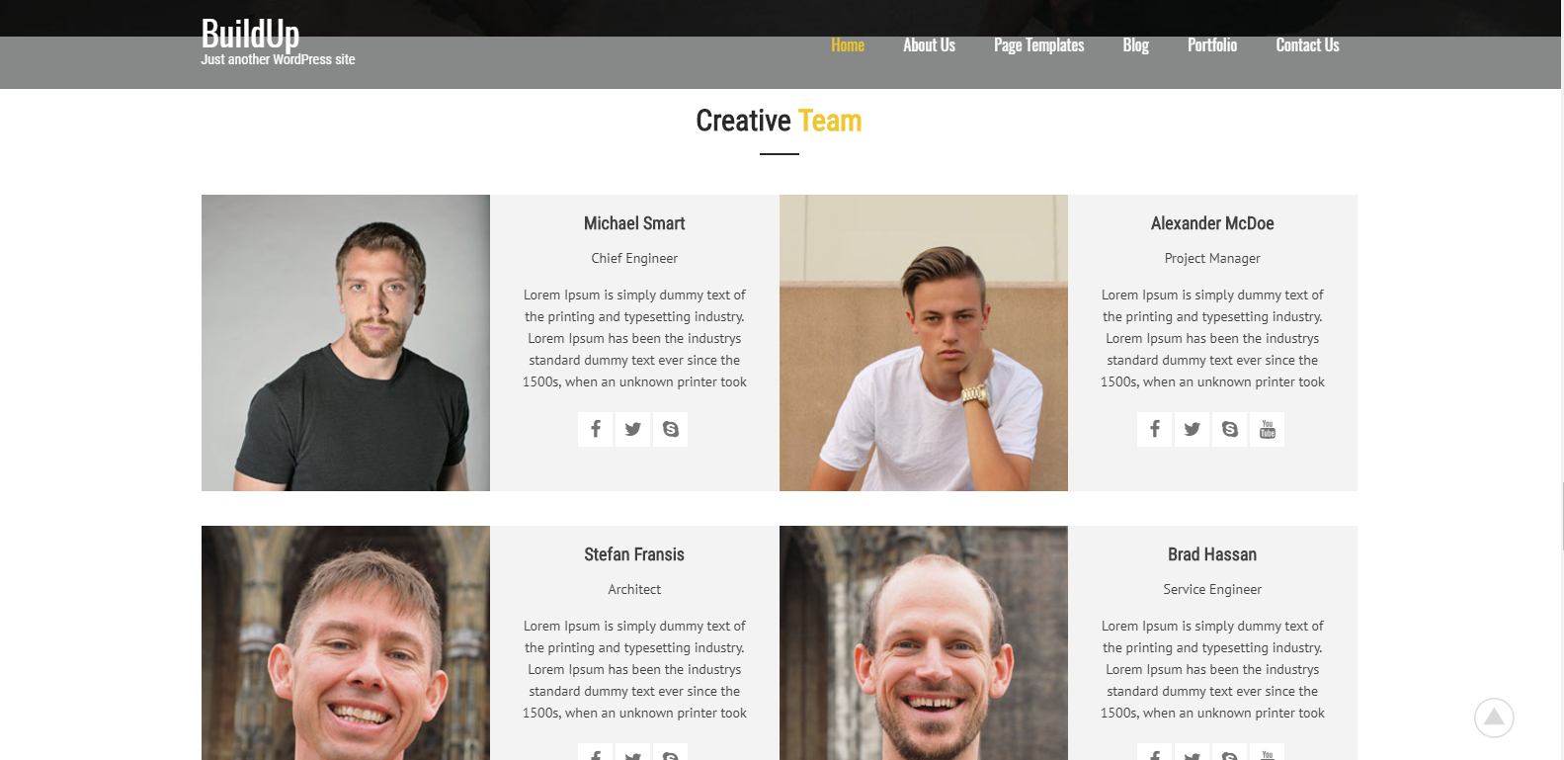Click Michael Smart's portrait photo
This screenshot has height=760, width=1564.
pyautogui.click(x=346, y=343)
